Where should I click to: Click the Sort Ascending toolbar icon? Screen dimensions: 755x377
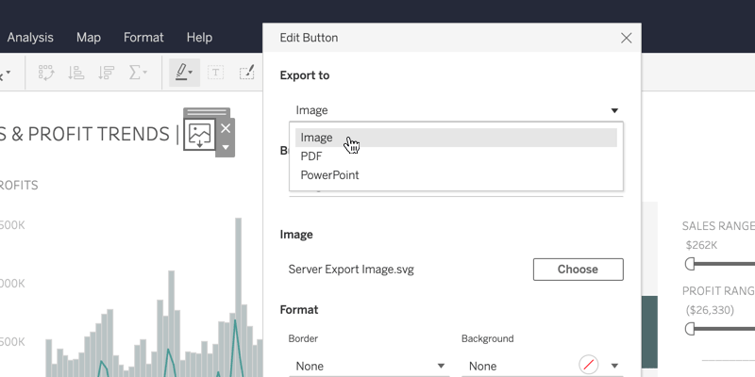(76, 72)
